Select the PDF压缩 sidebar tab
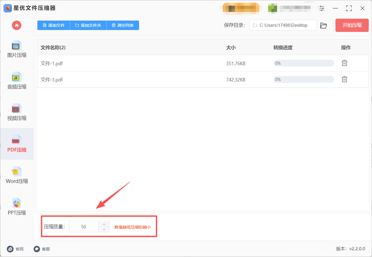 pos(17,144)
